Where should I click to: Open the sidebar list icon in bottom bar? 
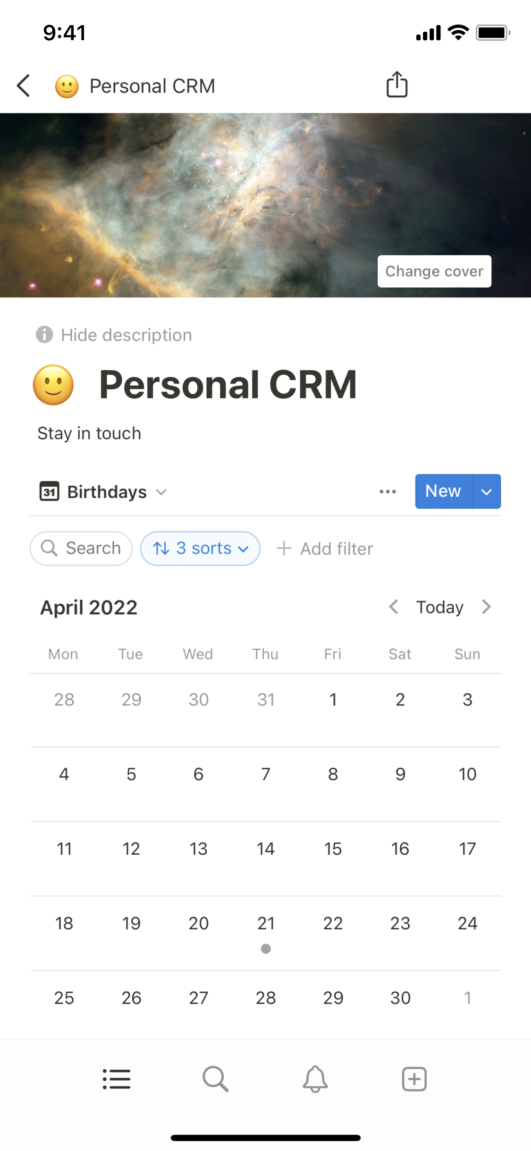117,1079
